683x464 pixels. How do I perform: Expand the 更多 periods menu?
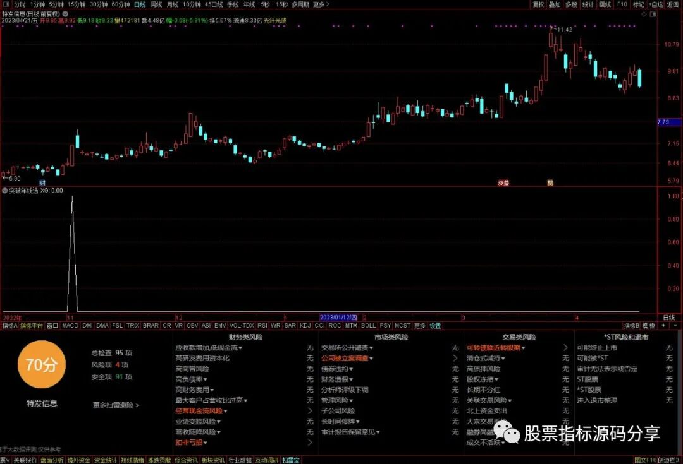click(x=321, y=4)
